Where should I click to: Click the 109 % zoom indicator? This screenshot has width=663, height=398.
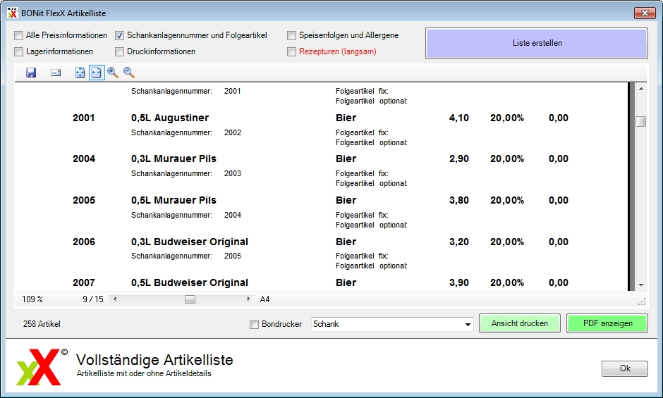[32, 299]
